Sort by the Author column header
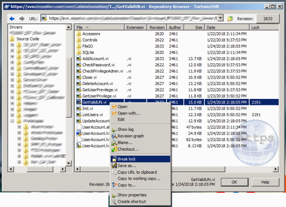This screenshot has height=207, width=286. pos(174,28)
